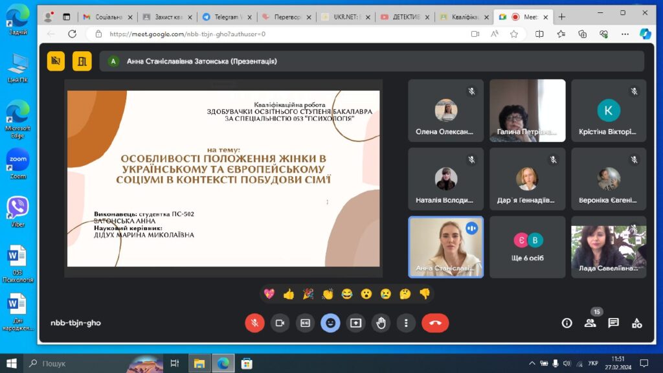Send the thumbs up reaction
This screenshot has height=373, width=663.
pos(289,294)
